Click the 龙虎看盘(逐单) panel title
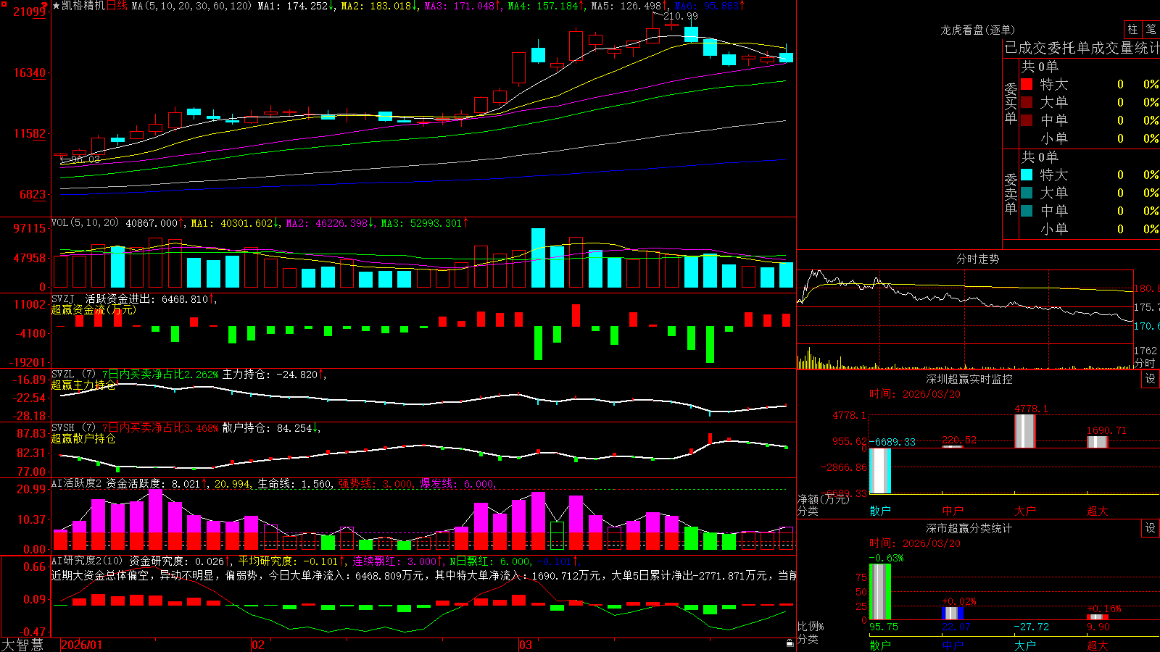1160x652 pixels. point(977,30)
